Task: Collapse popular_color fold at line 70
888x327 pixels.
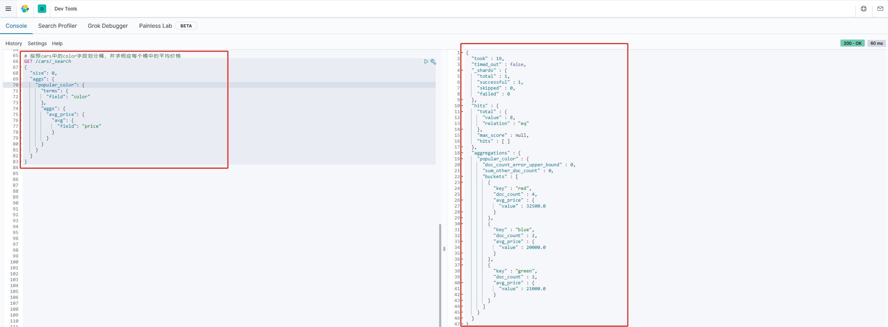Action: (x=21, y=85)
